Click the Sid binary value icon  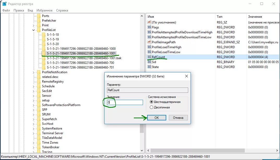pyautogui.click(x=149, y=62)
